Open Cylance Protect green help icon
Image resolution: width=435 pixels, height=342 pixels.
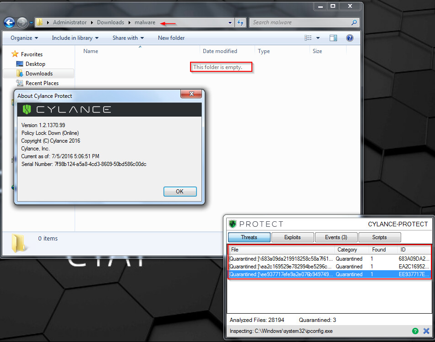(415, 331)
